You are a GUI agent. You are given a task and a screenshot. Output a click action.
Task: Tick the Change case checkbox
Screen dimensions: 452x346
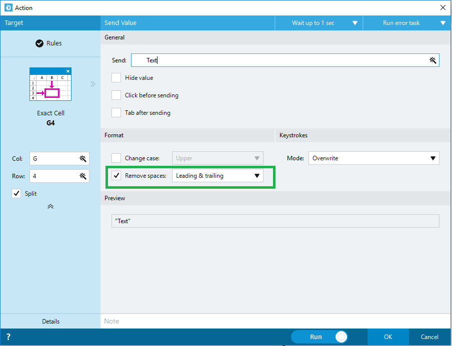tap(116, 158)
